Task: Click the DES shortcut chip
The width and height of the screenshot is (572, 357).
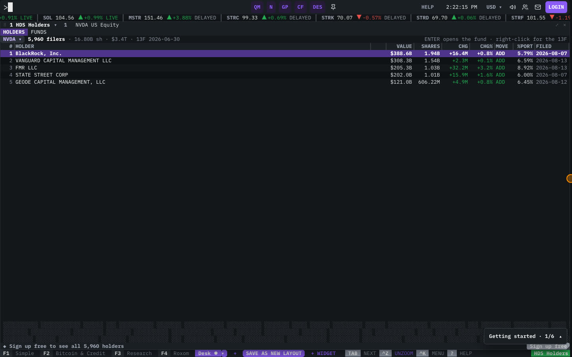Action: 318,7
